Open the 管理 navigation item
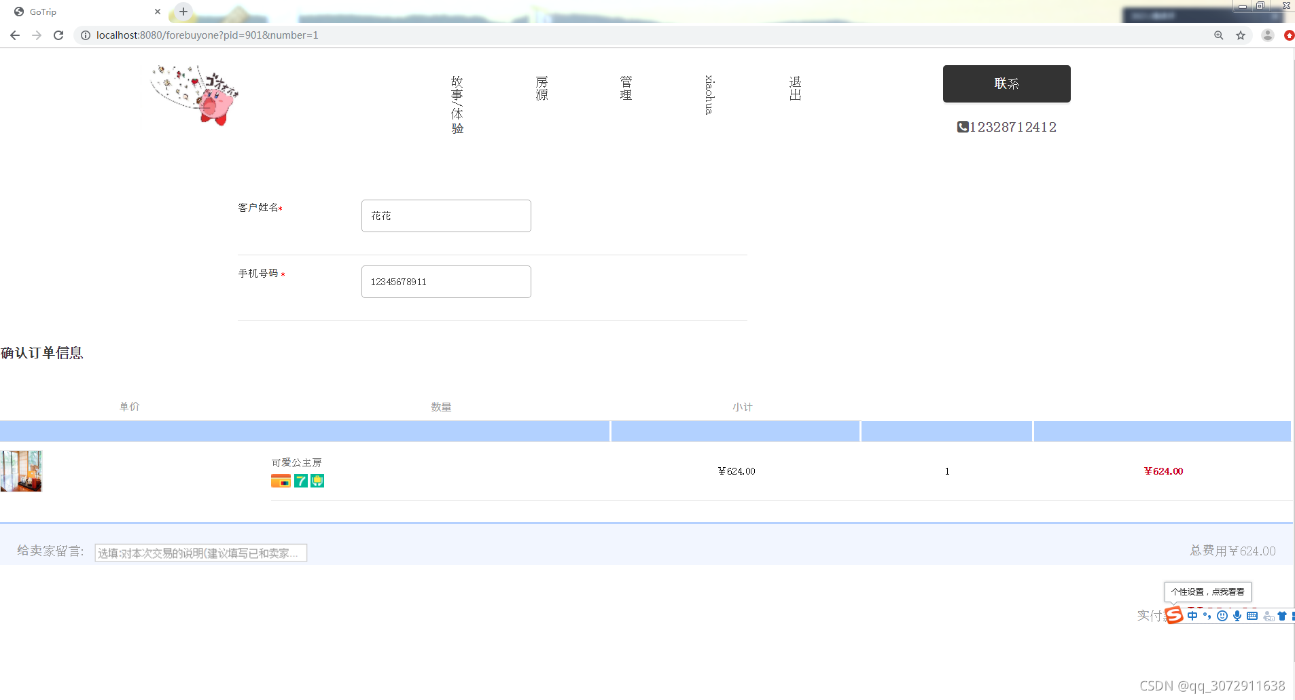1295x700 pixels. (626, 88)
